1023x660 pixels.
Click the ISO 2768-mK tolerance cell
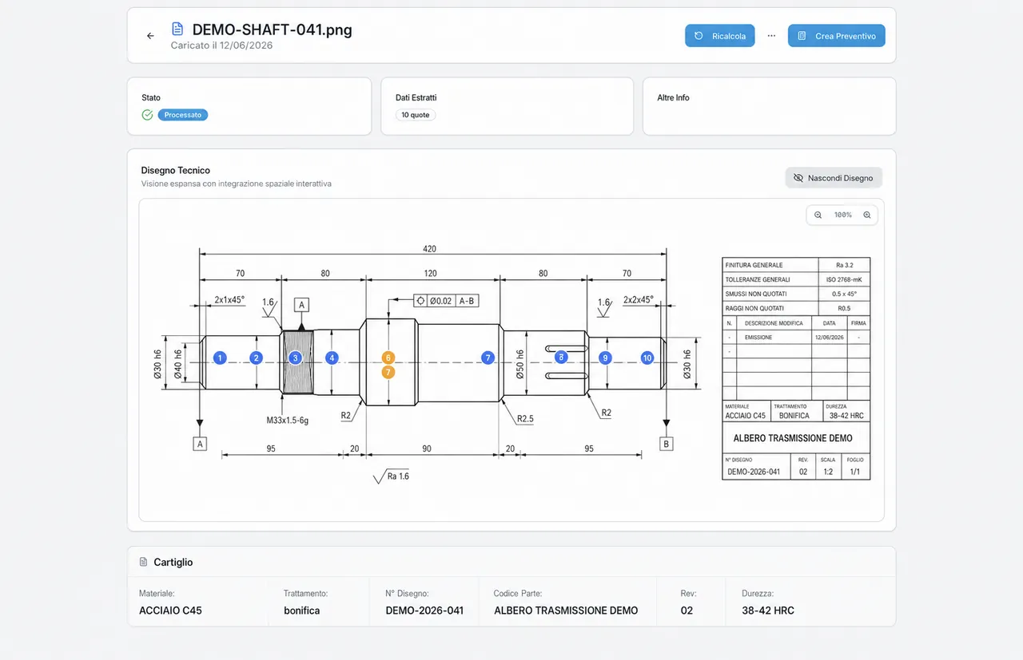844,279
